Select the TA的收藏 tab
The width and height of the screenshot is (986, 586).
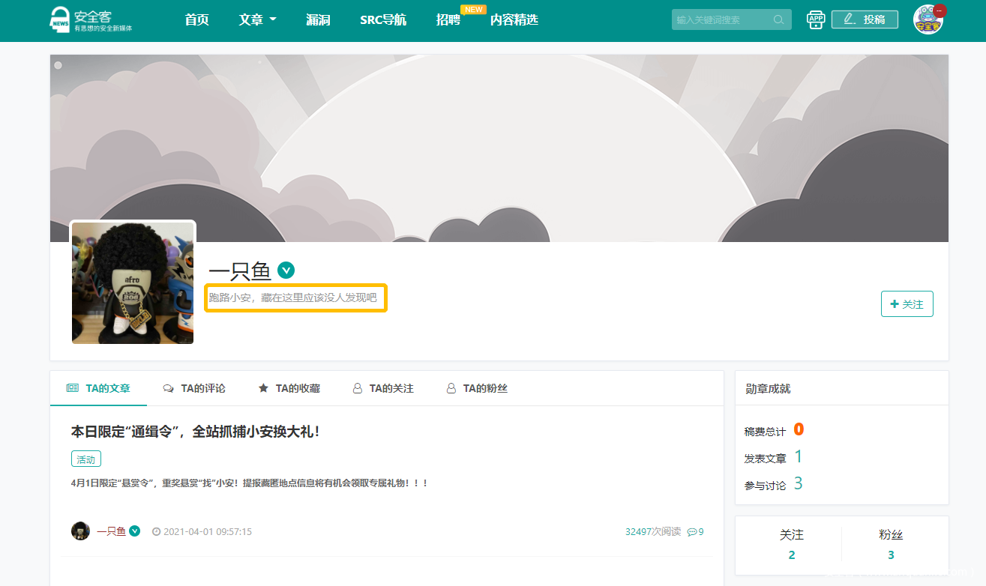tap(289, 388)
